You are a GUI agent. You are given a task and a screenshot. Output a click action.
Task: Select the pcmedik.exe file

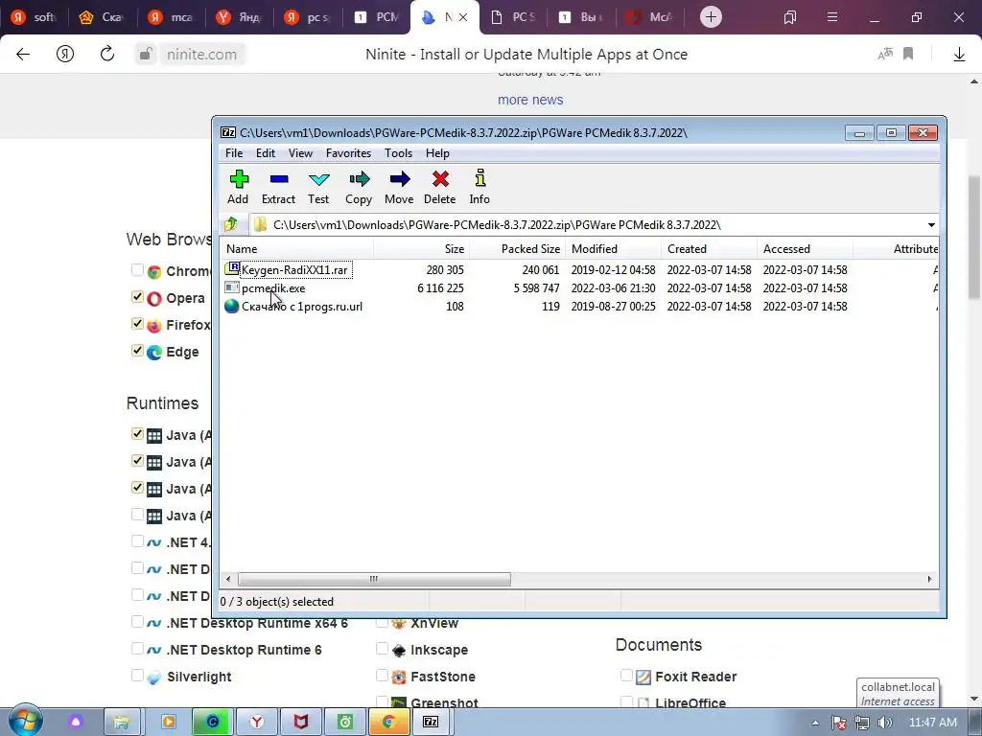pos(273,287)
